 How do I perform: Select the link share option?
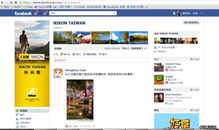coord(90,54)
